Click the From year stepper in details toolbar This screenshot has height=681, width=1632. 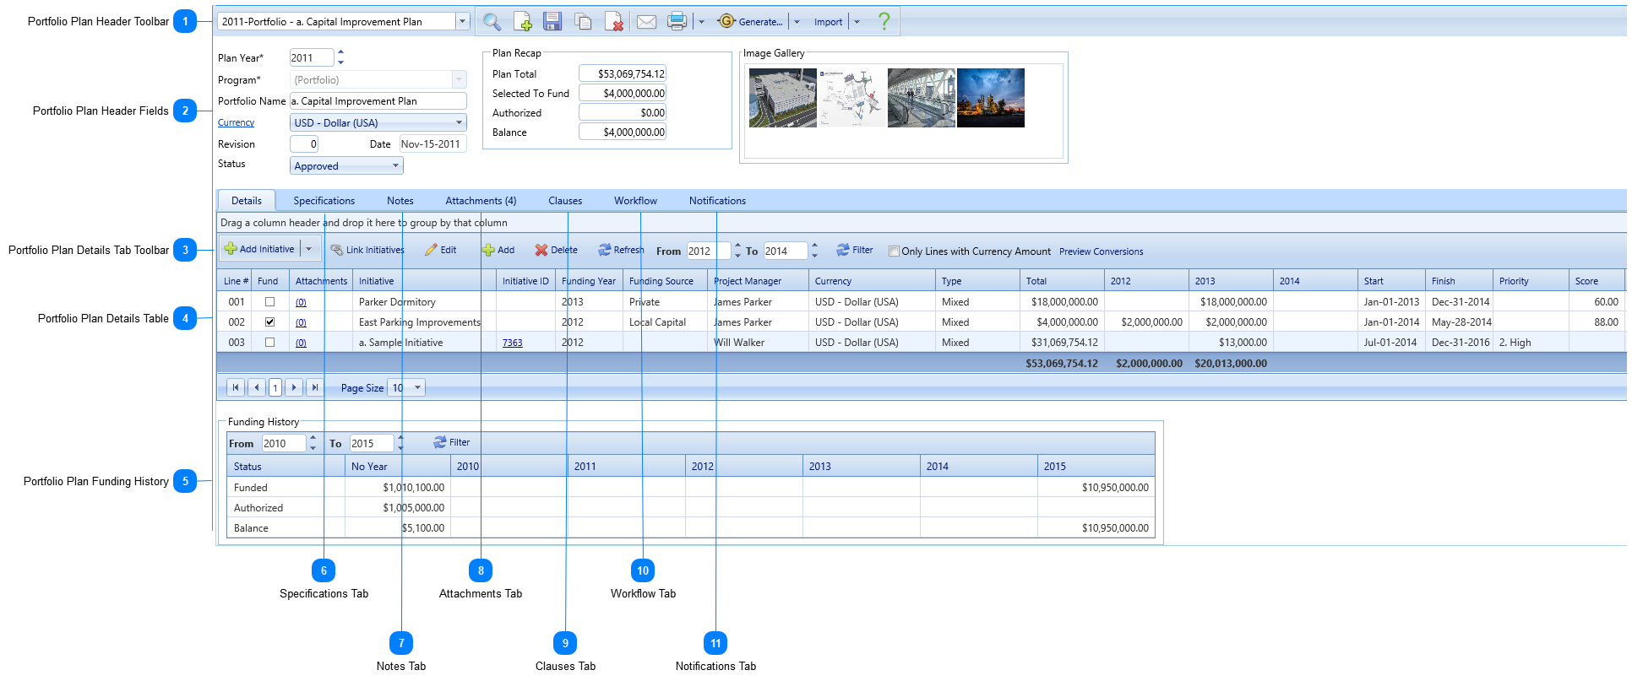coord(737,251)
